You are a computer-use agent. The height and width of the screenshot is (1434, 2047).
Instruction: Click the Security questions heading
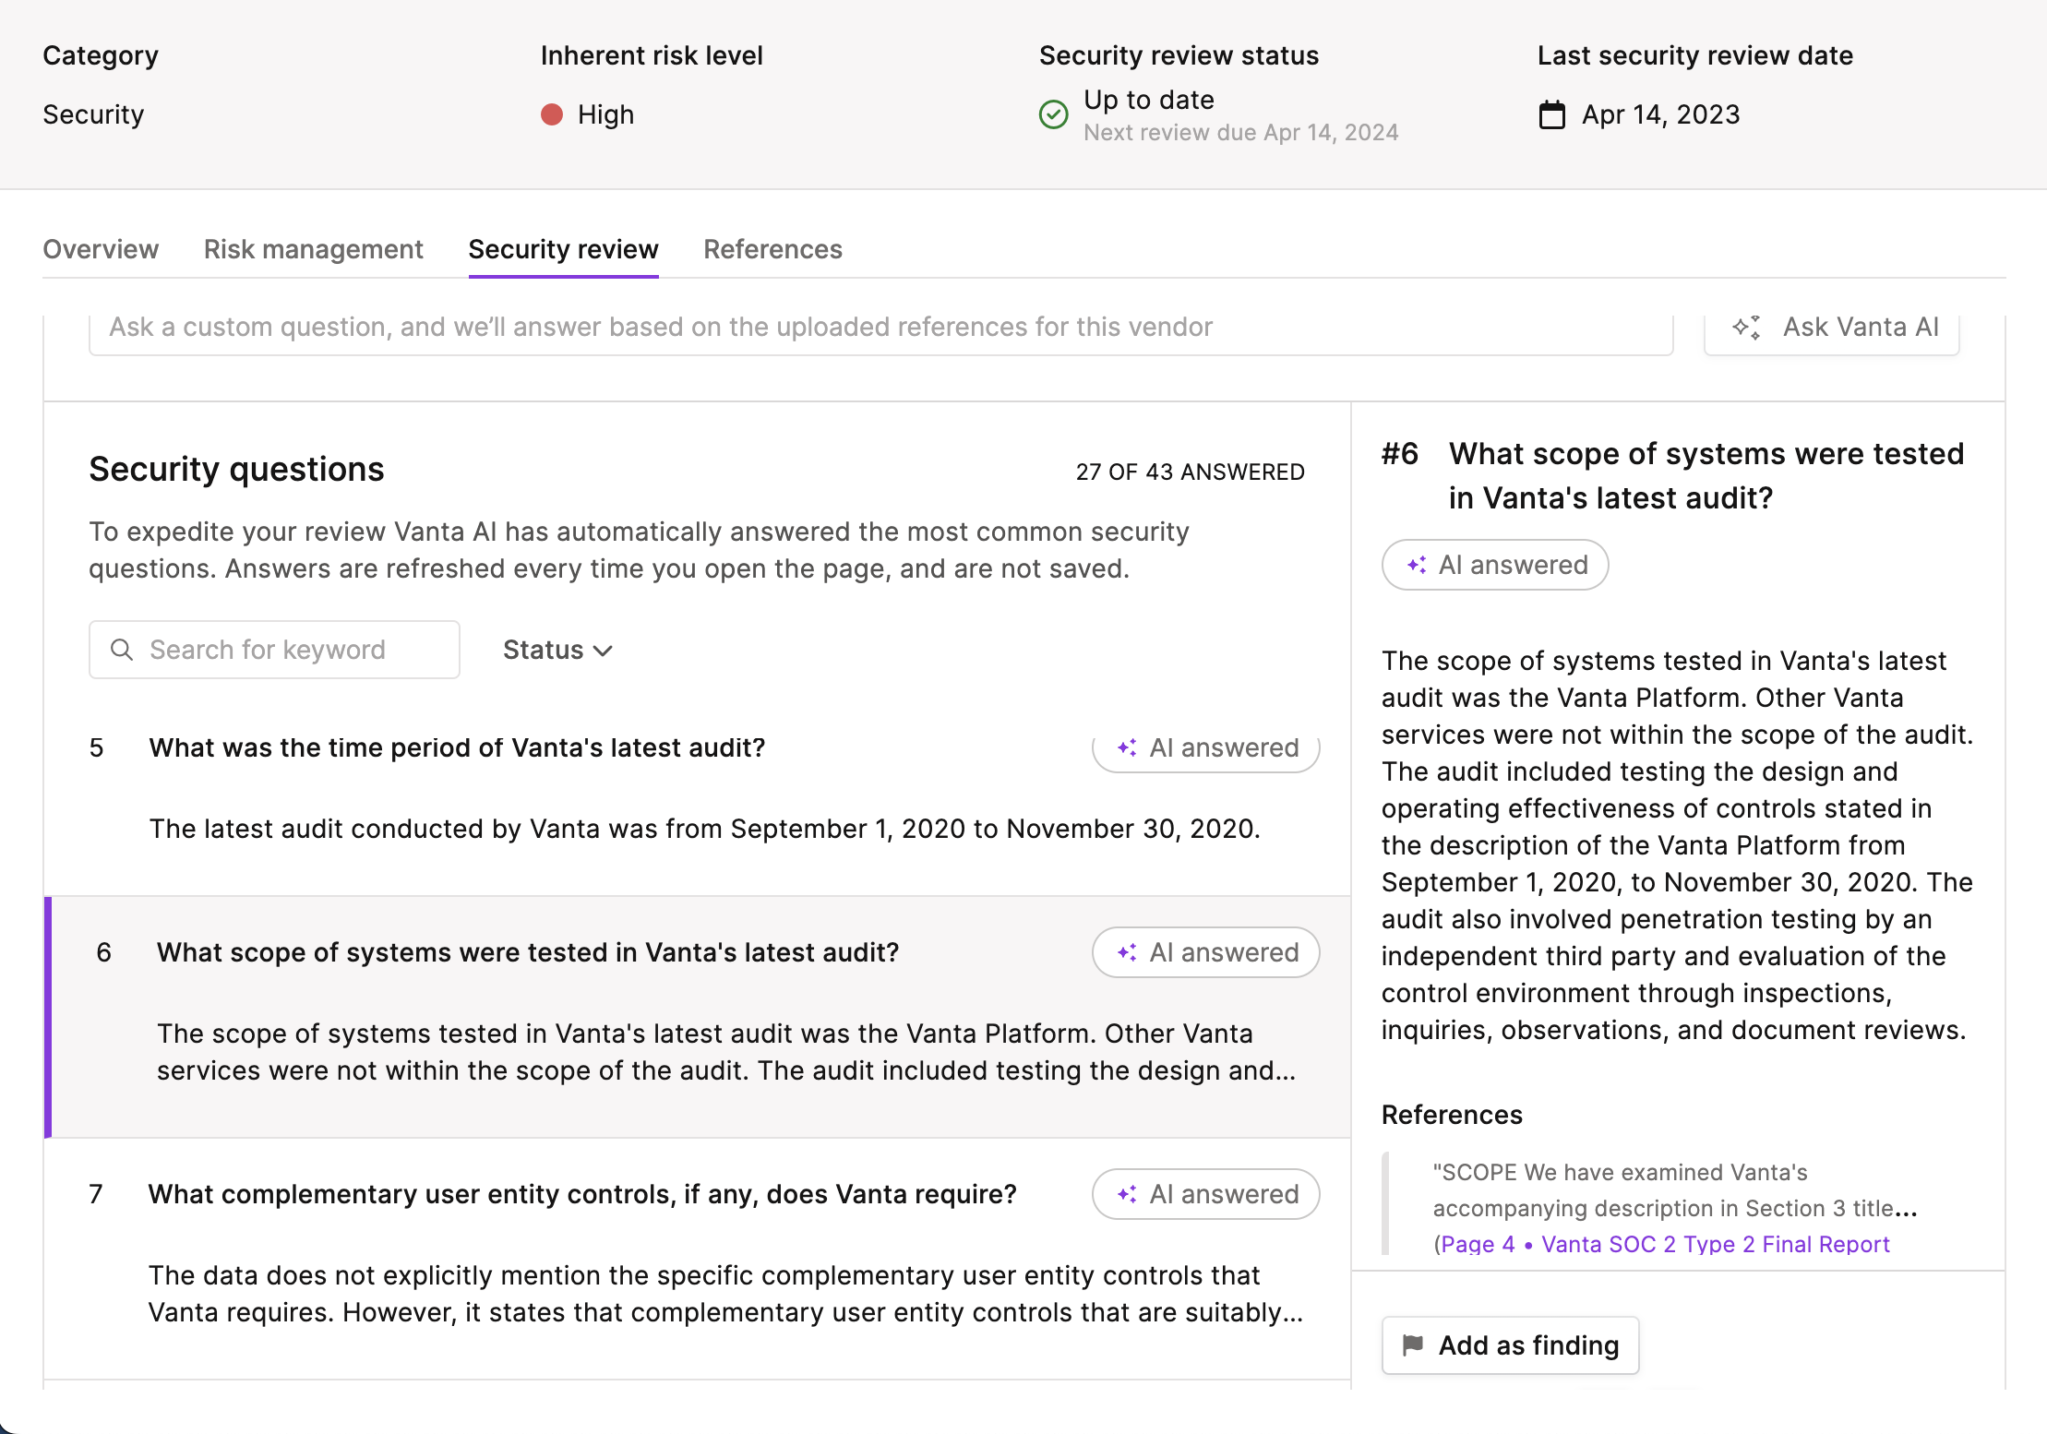[x=236, y=470]
